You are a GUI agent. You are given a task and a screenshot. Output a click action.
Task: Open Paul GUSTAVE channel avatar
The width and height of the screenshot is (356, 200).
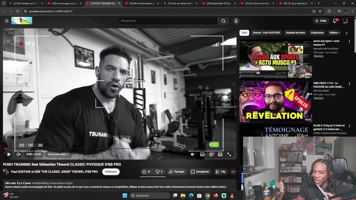pos(6,172)
